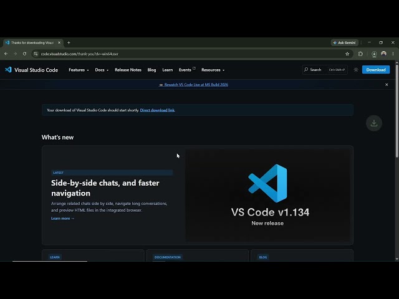This screenshot has height=299, width=399.
Task: Select the 'Thanks for downloading' browser tab
Action: click(x=32, y=43)
